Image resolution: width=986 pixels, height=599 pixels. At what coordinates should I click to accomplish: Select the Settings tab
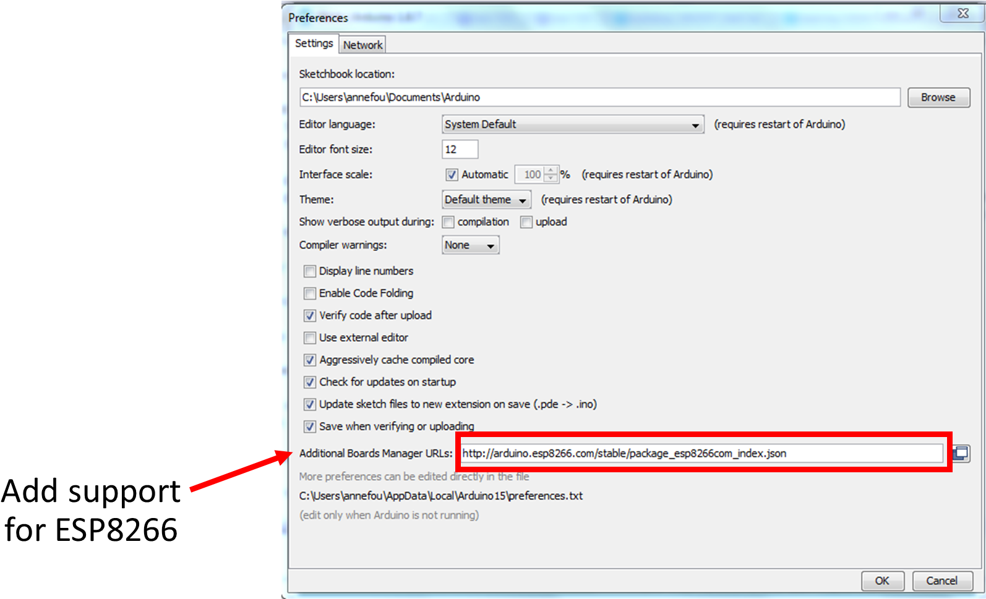coord(314,43)
